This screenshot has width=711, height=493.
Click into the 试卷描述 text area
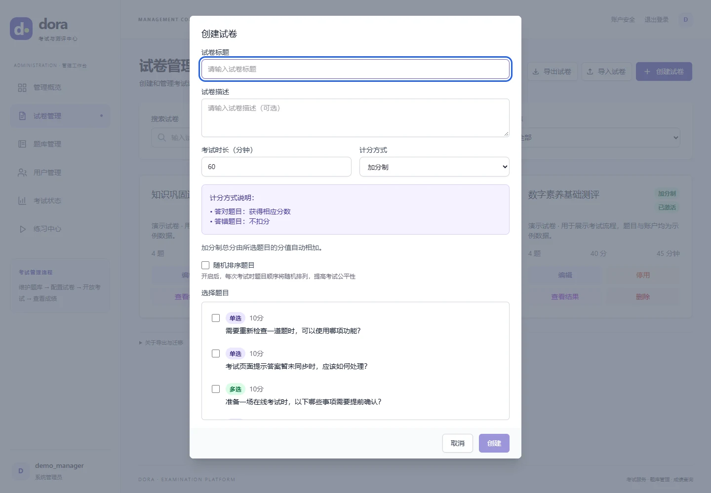(355, 118)
